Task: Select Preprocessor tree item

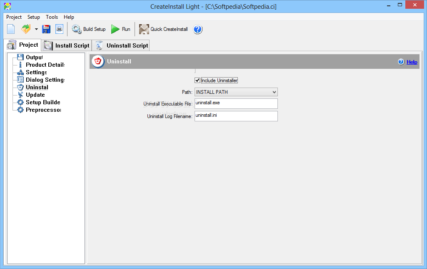Action: tap(43, 110)
